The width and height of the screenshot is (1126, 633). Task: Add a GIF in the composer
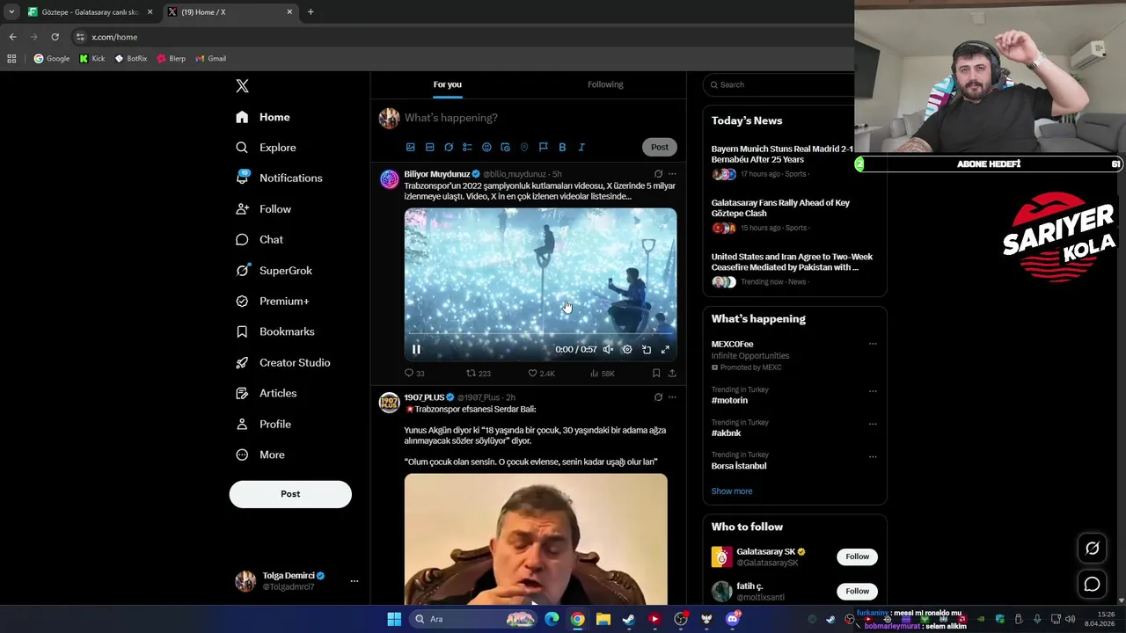click(x=429, y=147)
